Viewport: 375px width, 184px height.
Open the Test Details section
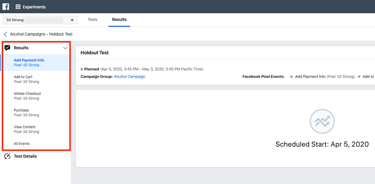[25, 156]
